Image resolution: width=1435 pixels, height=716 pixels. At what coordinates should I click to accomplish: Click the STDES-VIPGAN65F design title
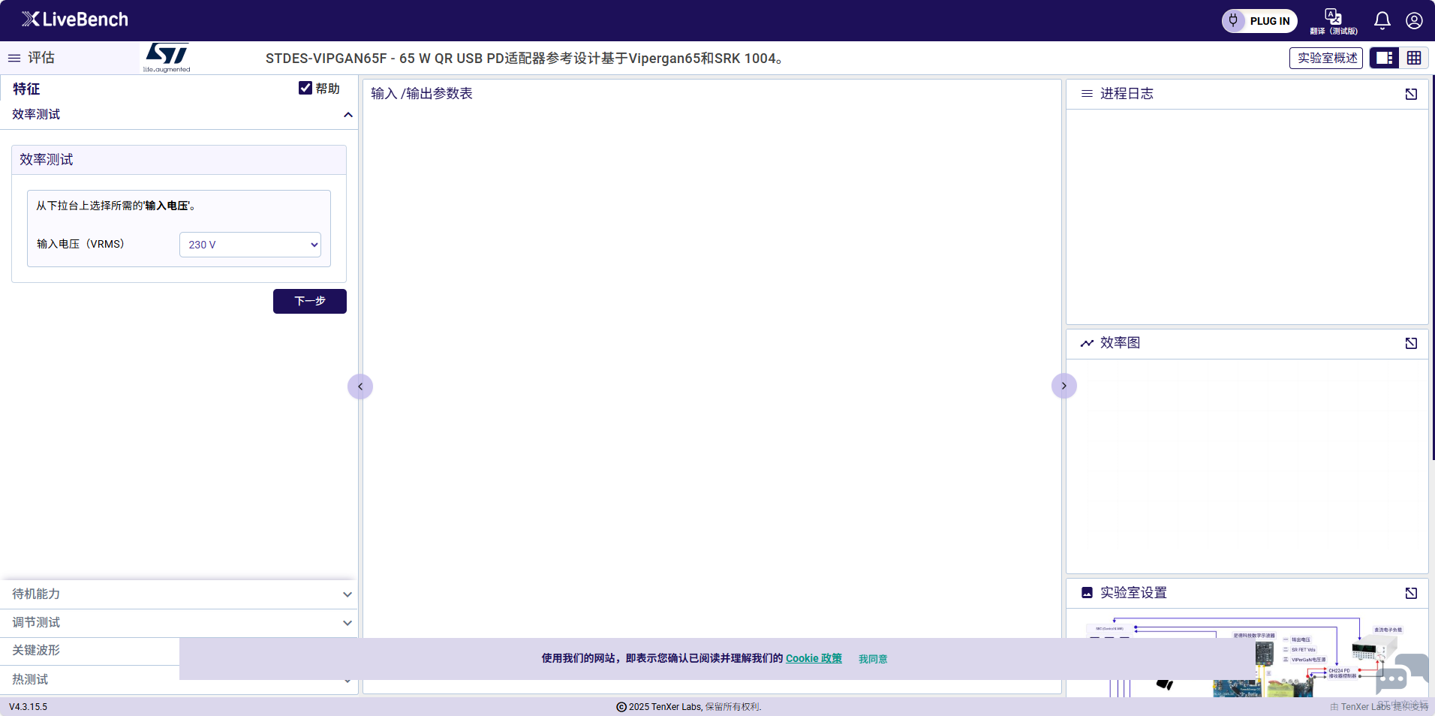click(x=525, y=58)
